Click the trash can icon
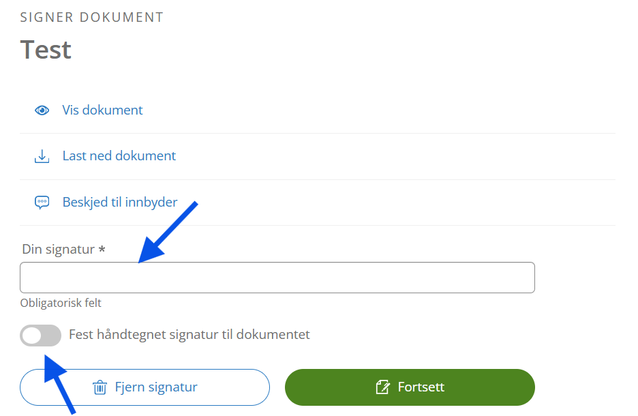Image resolution: width=638 pixels, height=416 pixels. tap(100, 387)
